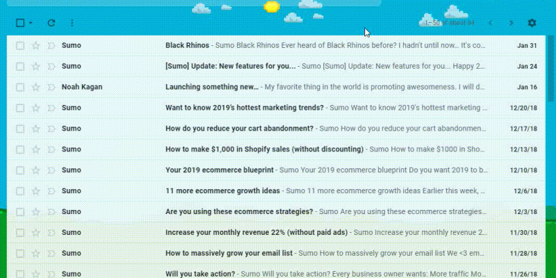Go to newer emails with the left arrow

(x=491, y=23)
